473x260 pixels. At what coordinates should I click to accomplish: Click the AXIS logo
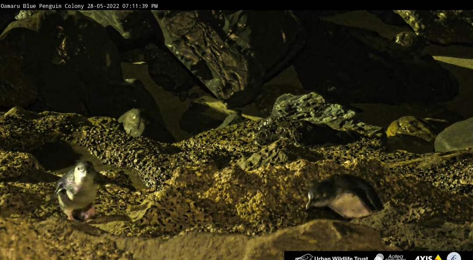428,258
